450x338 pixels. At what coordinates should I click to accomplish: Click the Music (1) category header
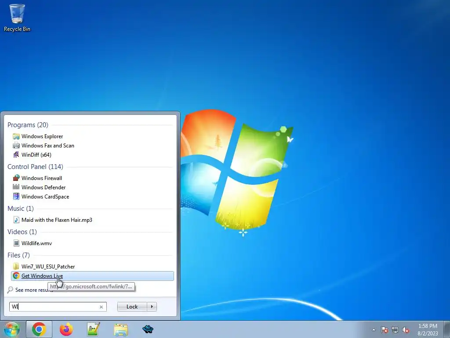[20, 208]
